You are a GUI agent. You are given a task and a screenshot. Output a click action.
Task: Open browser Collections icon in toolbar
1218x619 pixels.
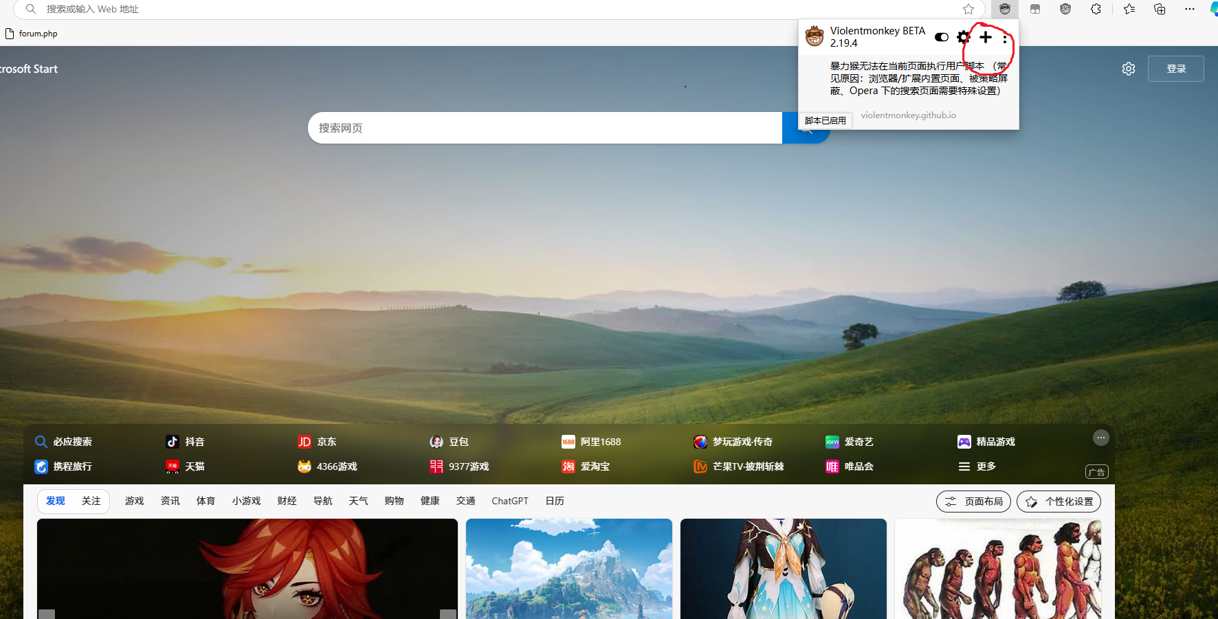coord(1160,9)
